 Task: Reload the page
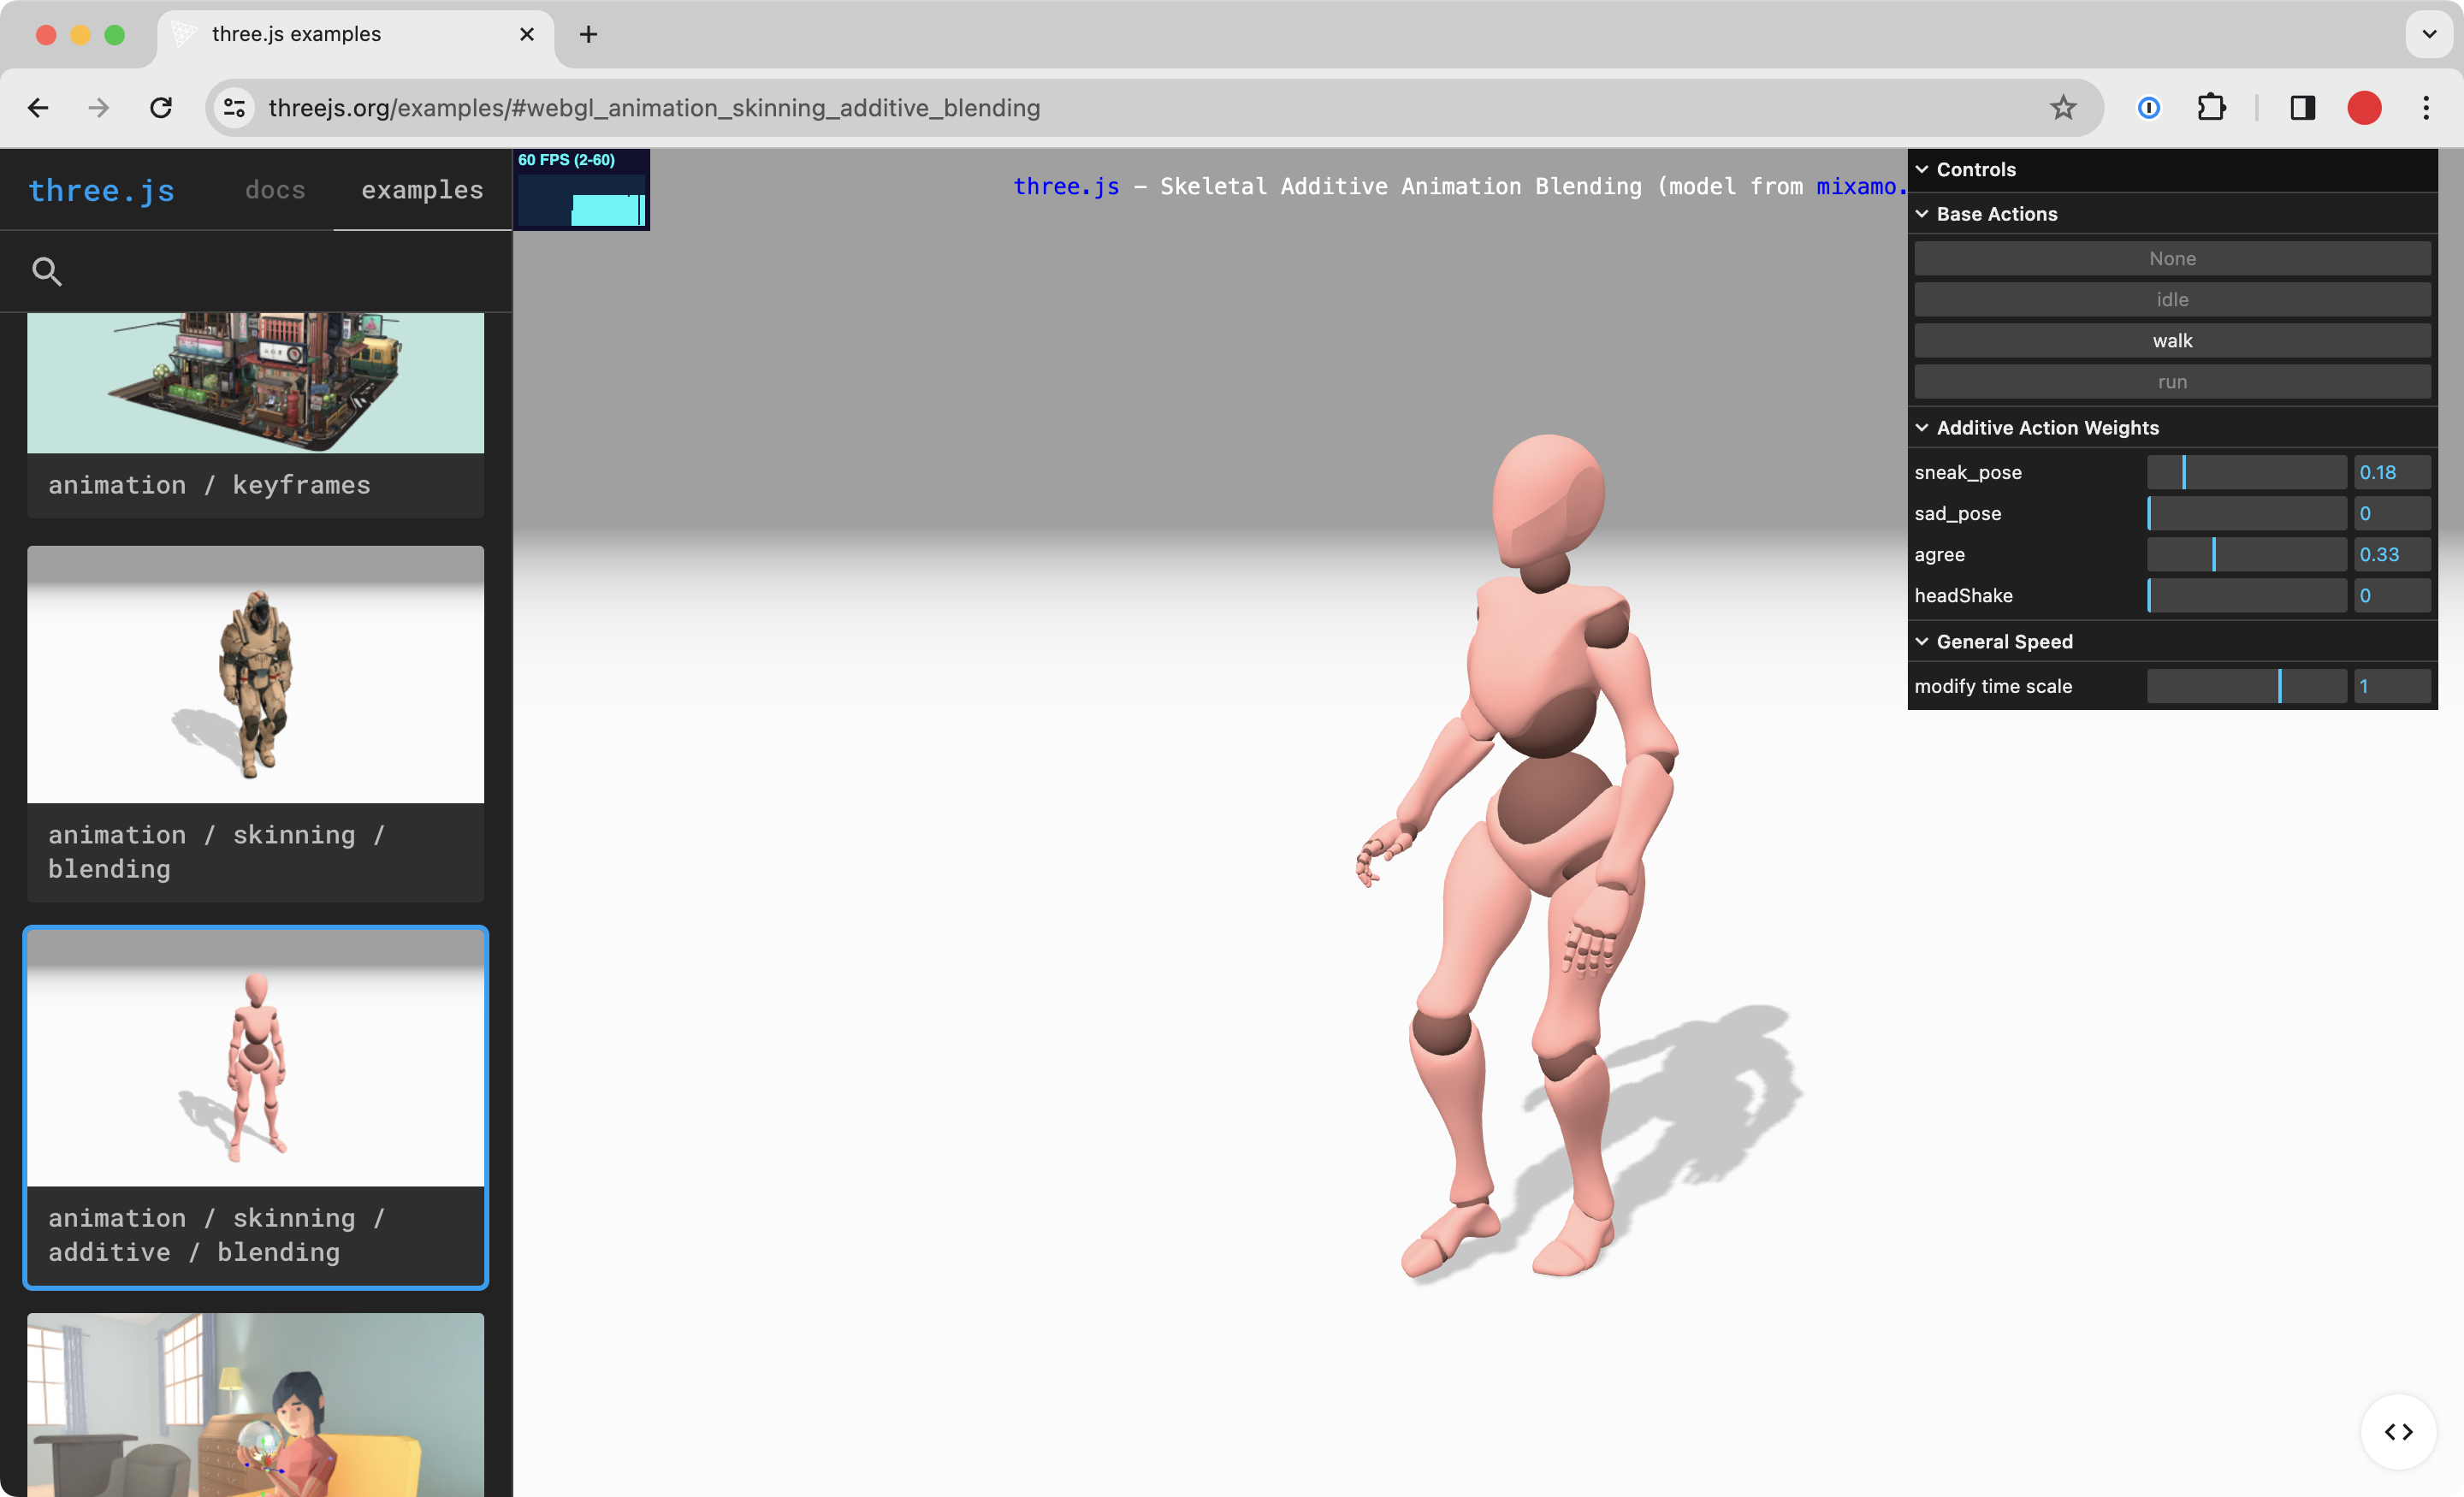(161, 108)
